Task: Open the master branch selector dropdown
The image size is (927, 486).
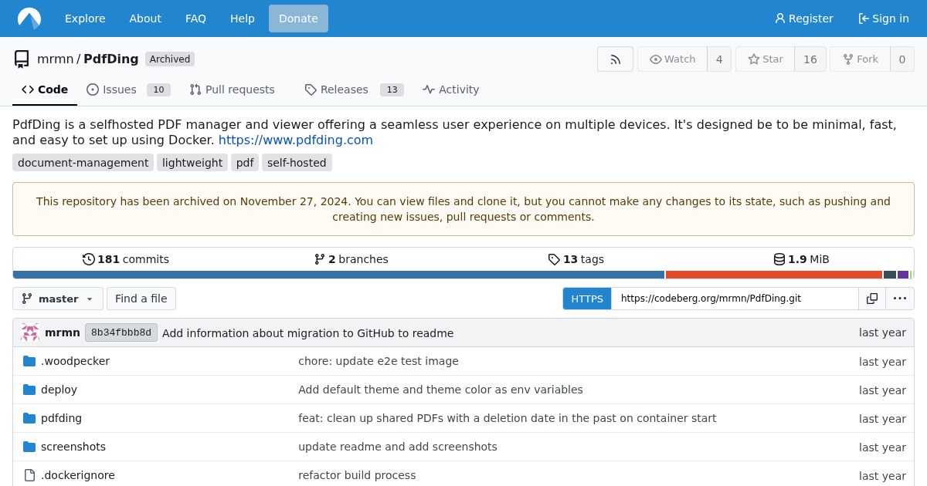Action: coord(58,299)
